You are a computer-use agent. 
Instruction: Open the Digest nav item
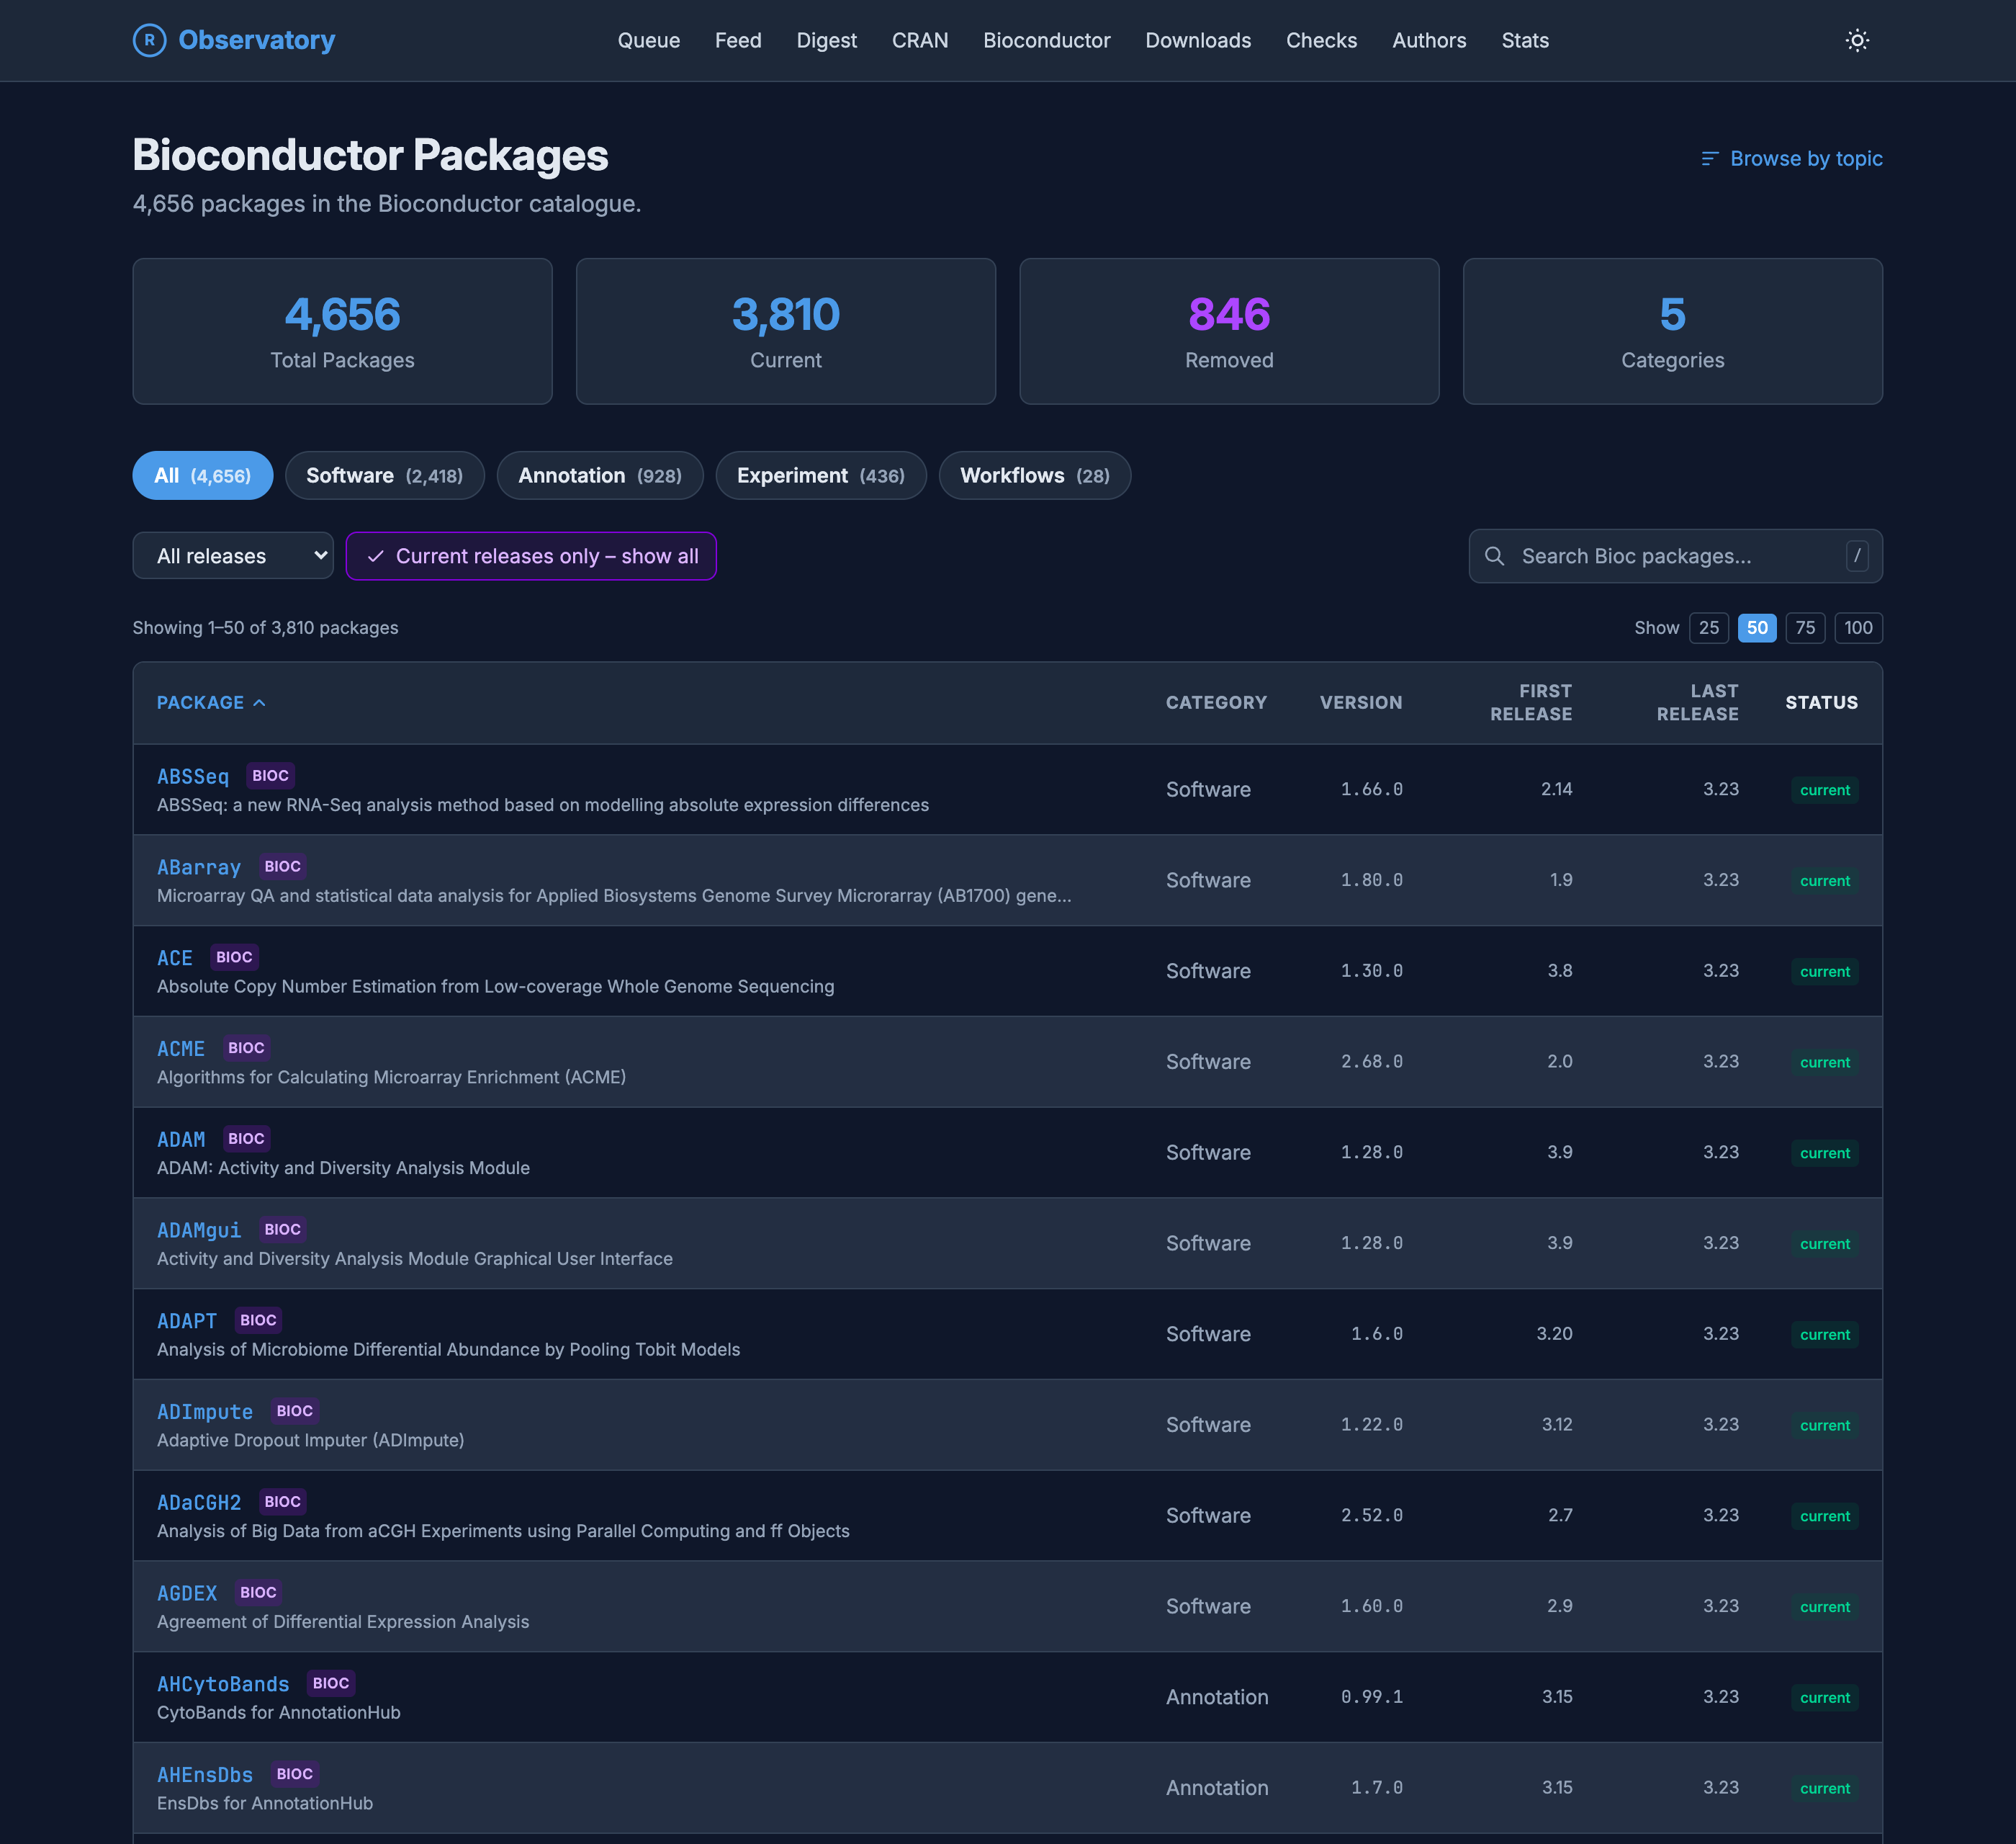[x=826, y=41]
